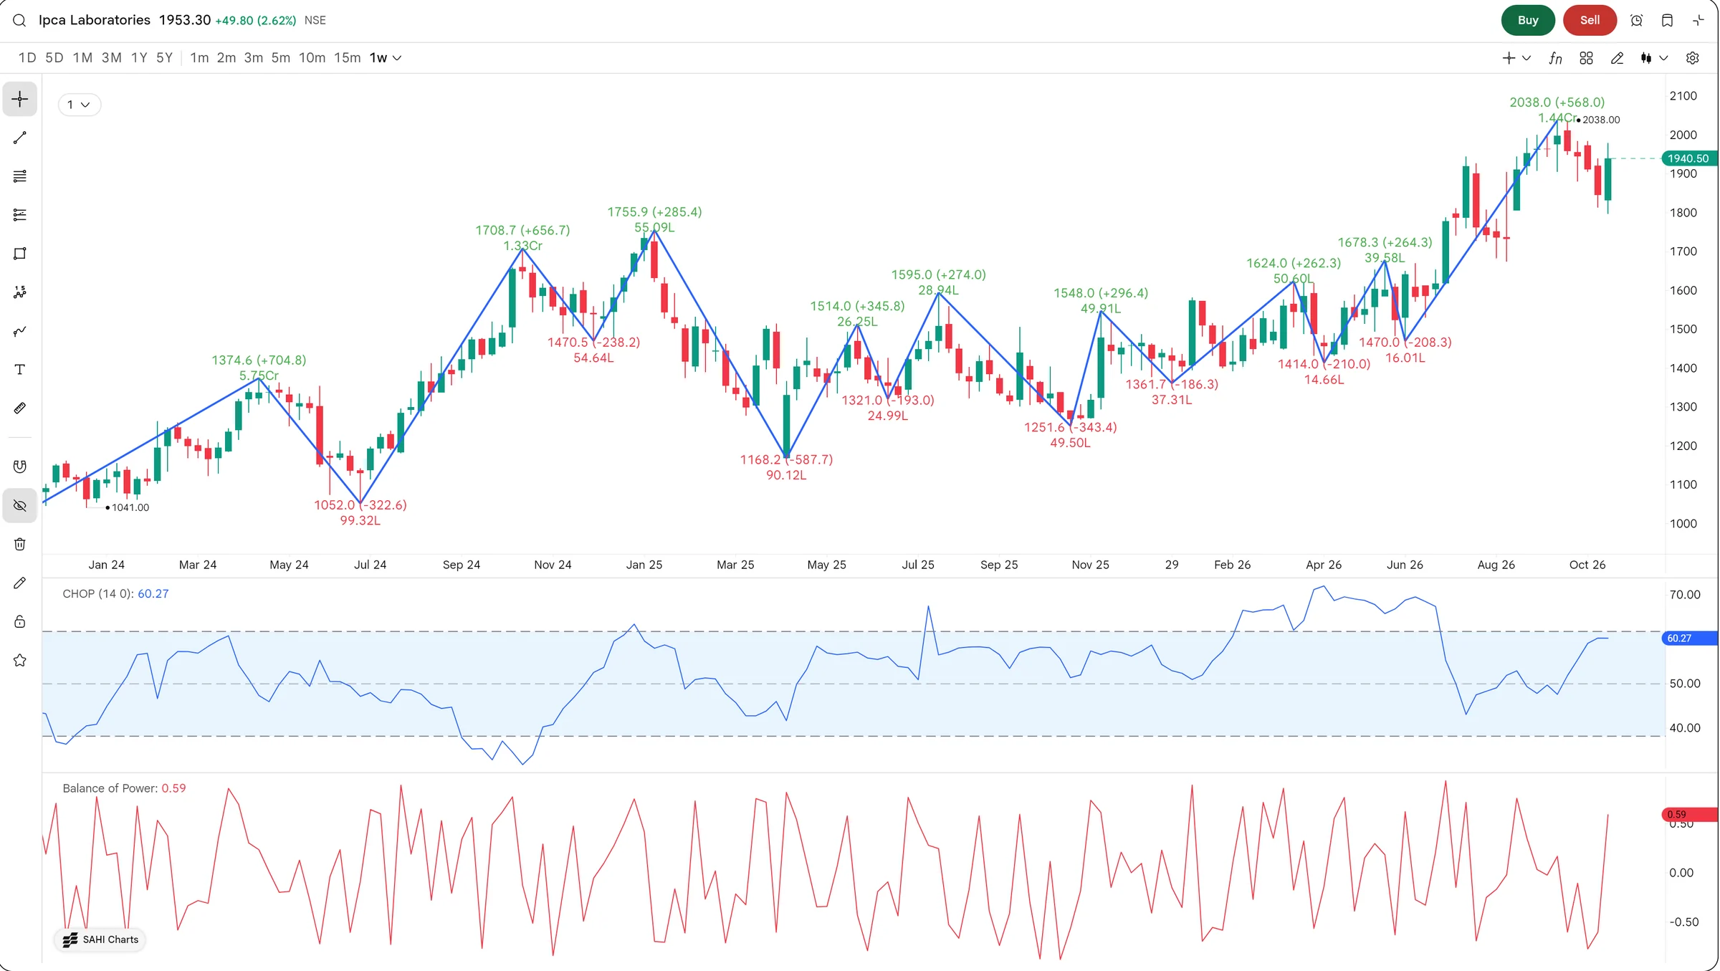Click the pencil edit icon in sidebar
Viewport: 1720px width, 971px height.
pyautogui.click(x=20, y=583)
